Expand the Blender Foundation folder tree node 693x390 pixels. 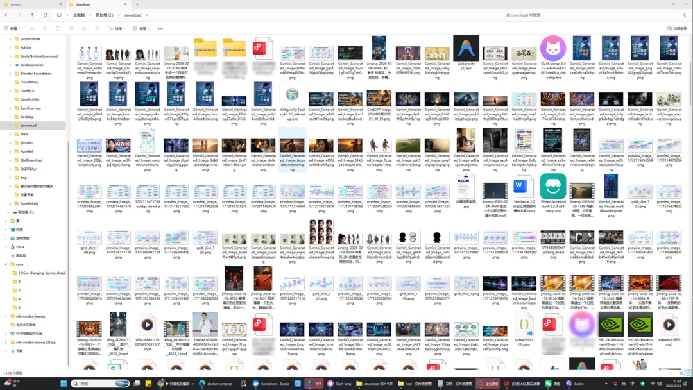click(x=10, y=73)
